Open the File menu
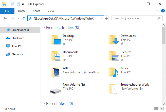 point(7,11)
